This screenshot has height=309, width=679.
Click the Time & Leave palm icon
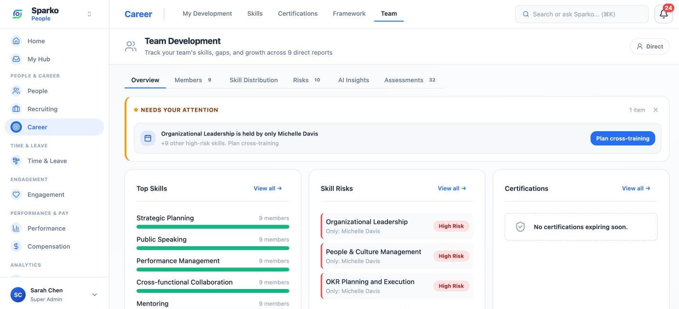coord(16,161)
